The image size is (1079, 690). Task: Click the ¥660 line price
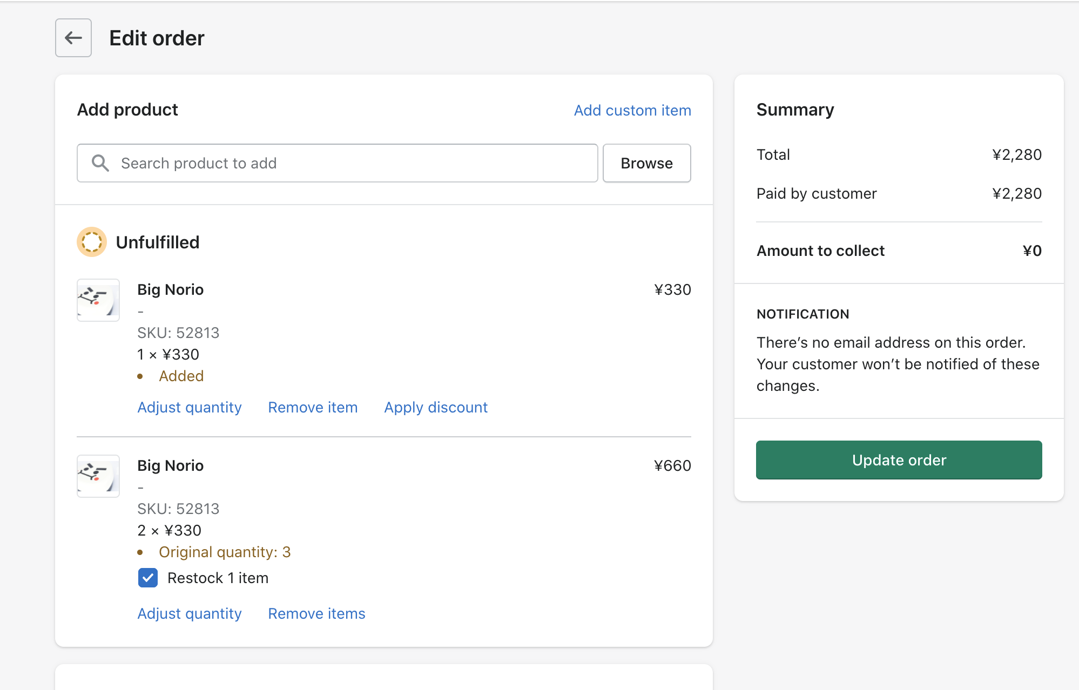point(672,465)
